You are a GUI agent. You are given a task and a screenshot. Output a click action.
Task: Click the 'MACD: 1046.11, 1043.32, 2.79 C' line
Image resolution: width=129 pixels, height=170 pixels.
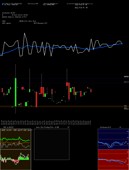coord(14,17)
